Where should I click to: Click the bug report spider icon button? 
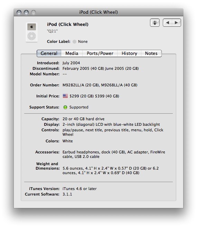[155, 23]
